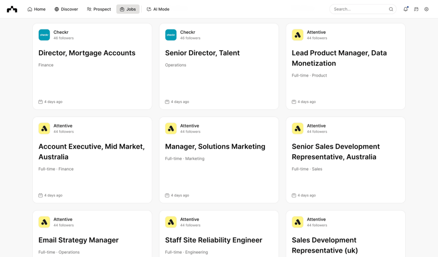Open Senior Director, Talent job title
438x257 pixels.
pyautogui.click(x=202, y=53)
